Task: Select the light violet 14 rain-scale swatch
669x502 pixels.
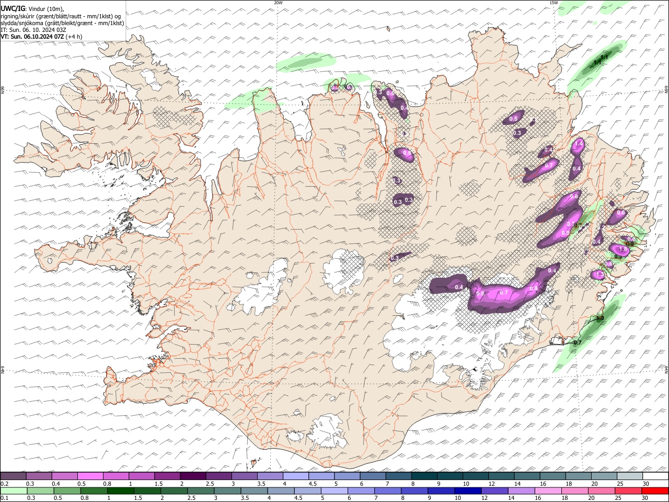Action: click(x=521, y=490)
